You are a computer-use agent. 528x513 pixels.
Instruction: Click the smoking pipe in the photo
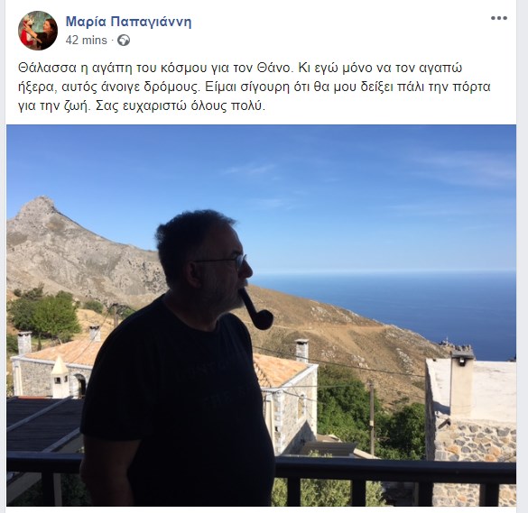(x=257, y=310)
